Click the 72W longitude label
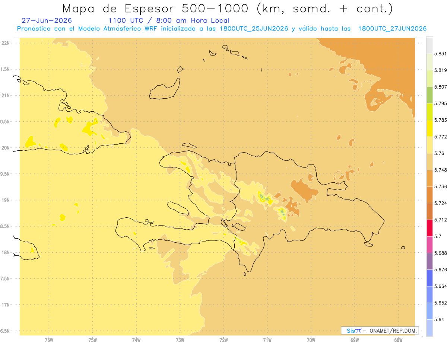Screen dimensions: 447x345 click(x=223, y=340)
